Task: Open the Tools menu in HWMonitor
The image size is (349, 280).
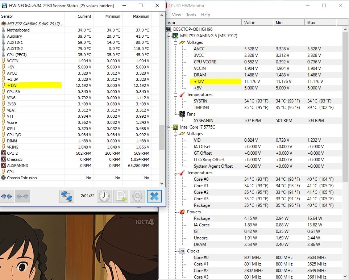Action: (x=191, y=15)
